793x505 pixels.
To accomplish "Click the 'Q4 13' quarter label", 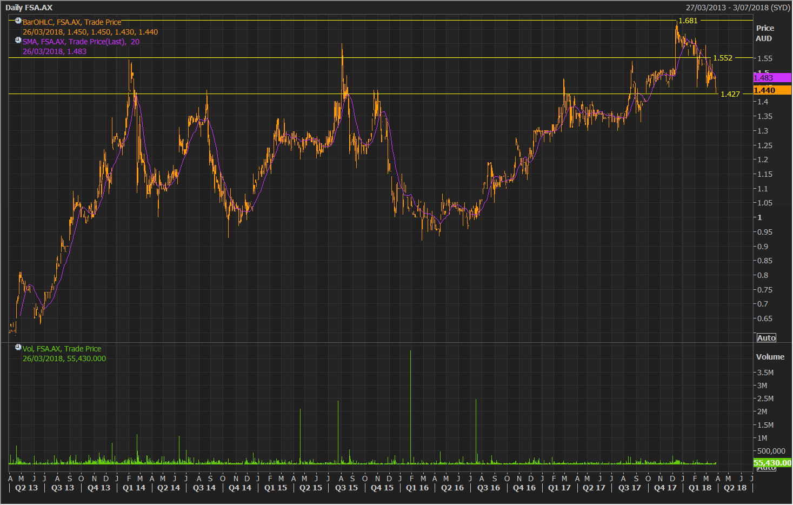I will 99,488.
